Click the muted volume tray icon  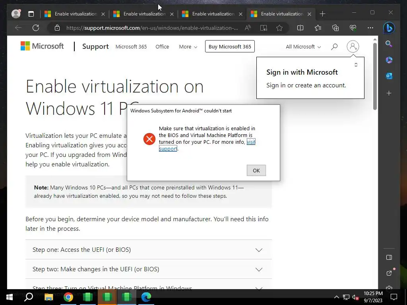tap(355, 297)
